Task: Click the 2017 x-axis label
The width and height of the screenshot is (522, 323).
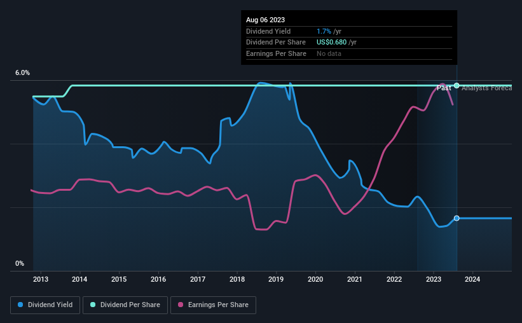Action: click(x=198, y=279)
